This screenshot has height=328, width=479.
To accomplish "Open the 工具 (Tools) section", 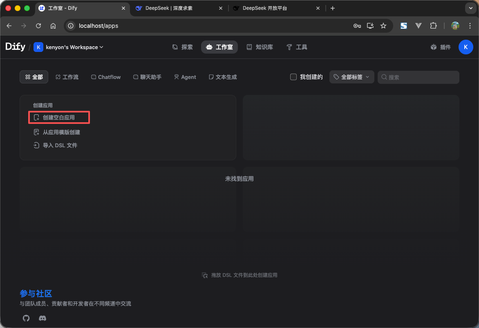I will click(x=297, y=47).
